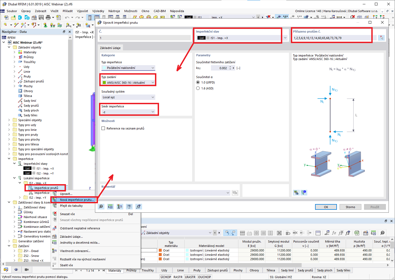Click the delete red X icon in top toolbar
Viewport: 395px width, 280px height.
(268, 17)
